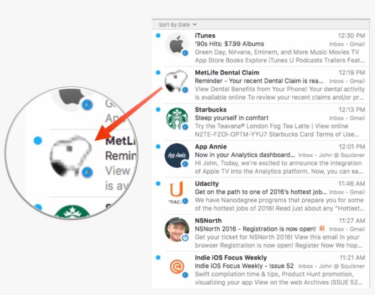Screen dimensions: 375x295
Task: Click the unread blue dot for iTunes email
Action: coord(158,35)
